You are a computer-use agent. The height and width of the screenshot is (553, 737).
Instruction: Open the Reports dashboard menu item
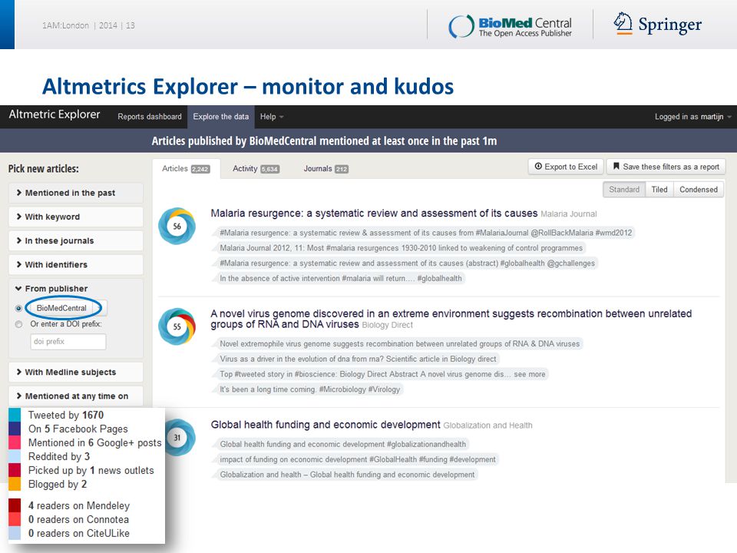pyautogui.click(x=150, y=117)
